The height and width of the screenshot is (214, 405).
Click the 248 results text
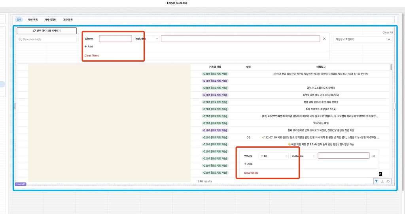[x=205, y=181]
